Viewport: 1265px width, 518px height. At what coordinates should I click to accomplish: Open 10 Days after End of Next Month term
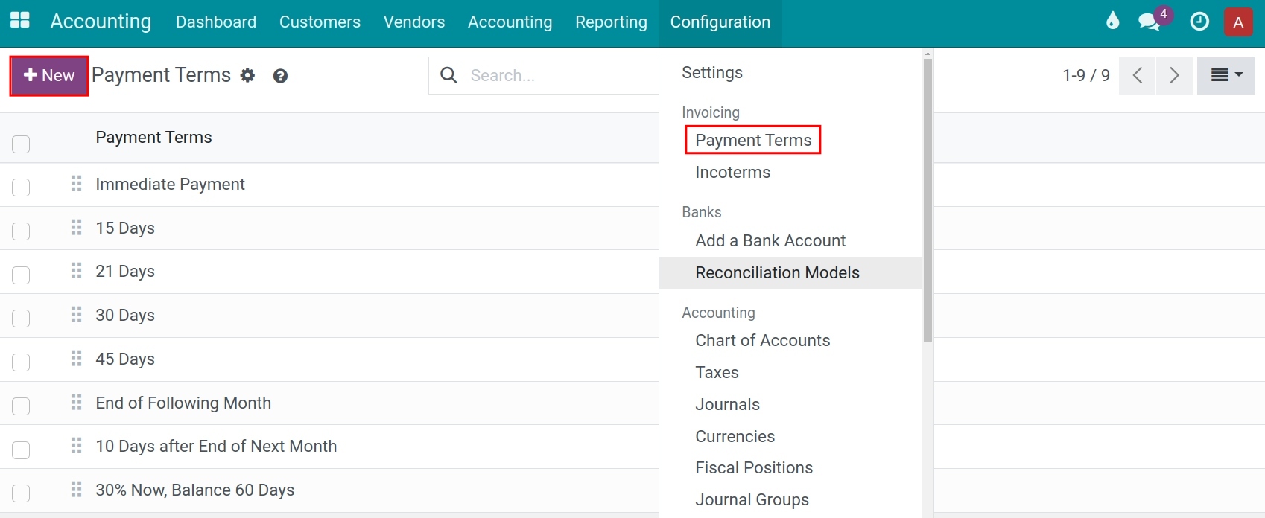click(216, 446)
